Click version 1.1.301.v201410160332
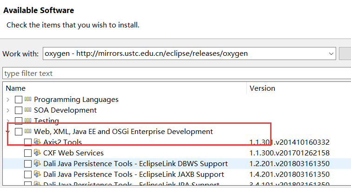The image size is (351, 188). (x=290, y=142)
